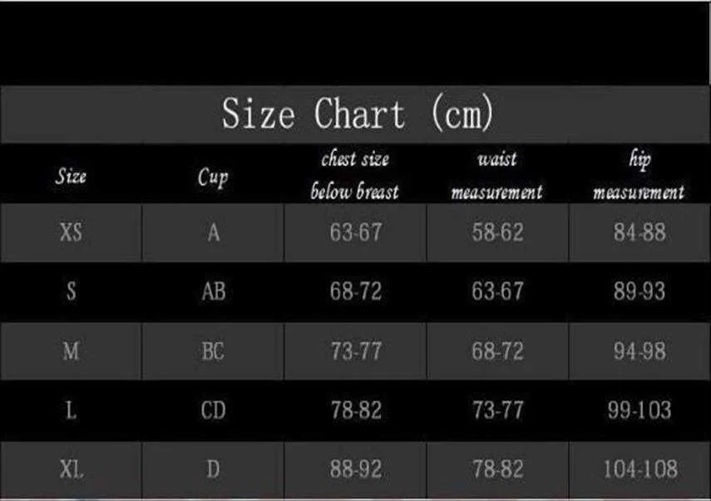Click hip measurement 104-108 cell
Screen dimensions: 711x501
tap(639, 470)
